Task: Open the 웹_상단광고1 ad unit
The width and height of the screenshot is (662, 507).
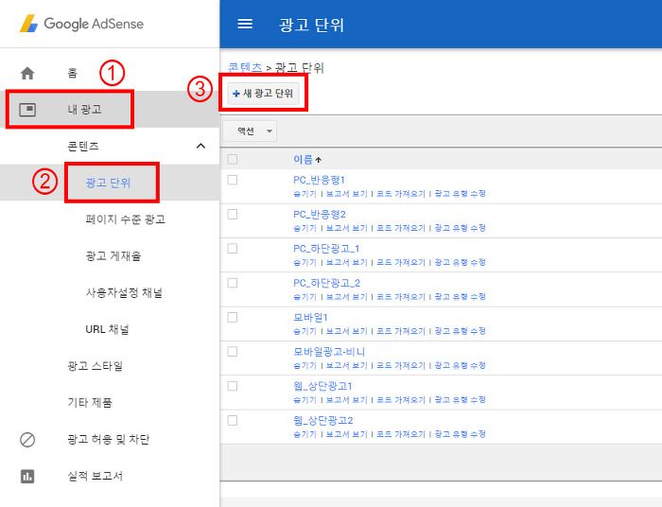Action: pos(322,386)
